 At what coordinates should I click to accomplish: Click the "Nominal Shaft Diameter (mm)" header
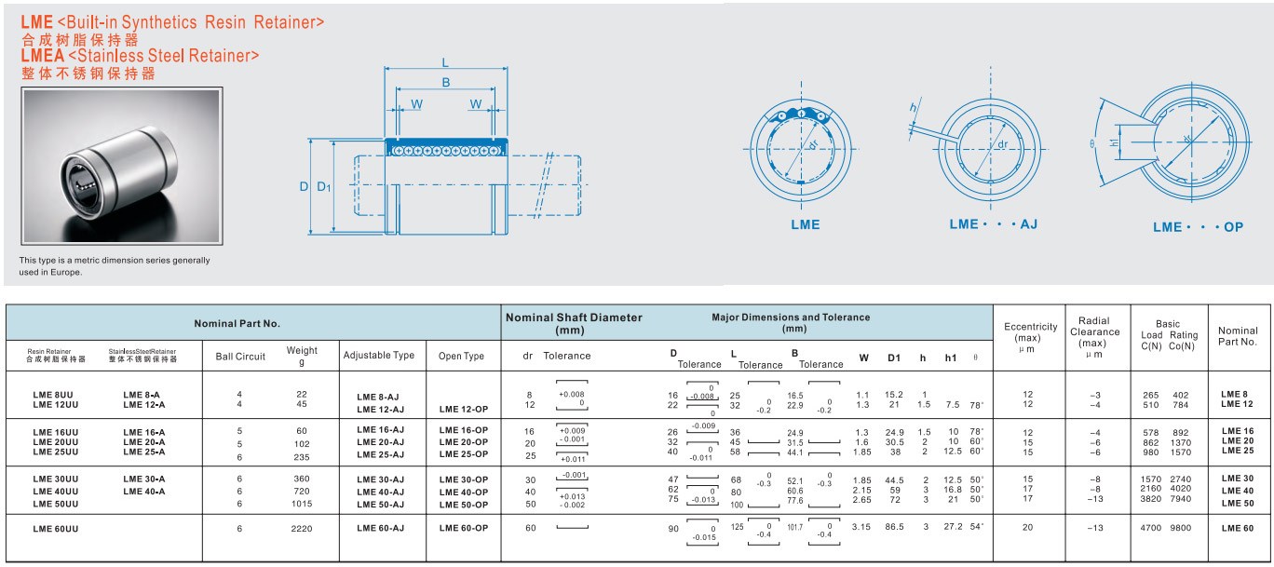tap(574, 323)
